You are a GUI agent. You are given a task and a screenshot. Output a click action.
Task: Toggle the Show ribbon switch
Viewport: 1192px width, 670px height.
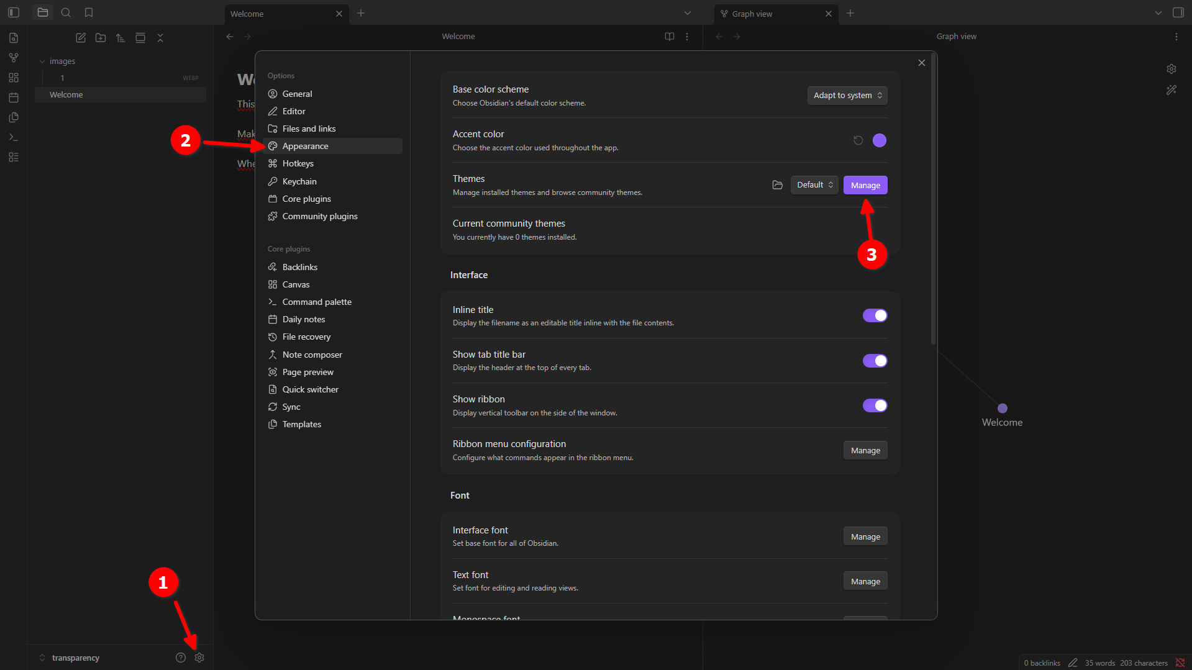875,405
